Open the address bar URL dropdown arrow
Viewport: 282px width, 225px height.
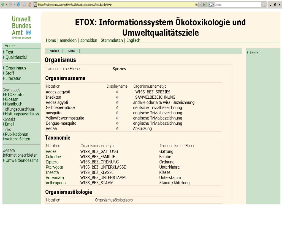point(200,5)
